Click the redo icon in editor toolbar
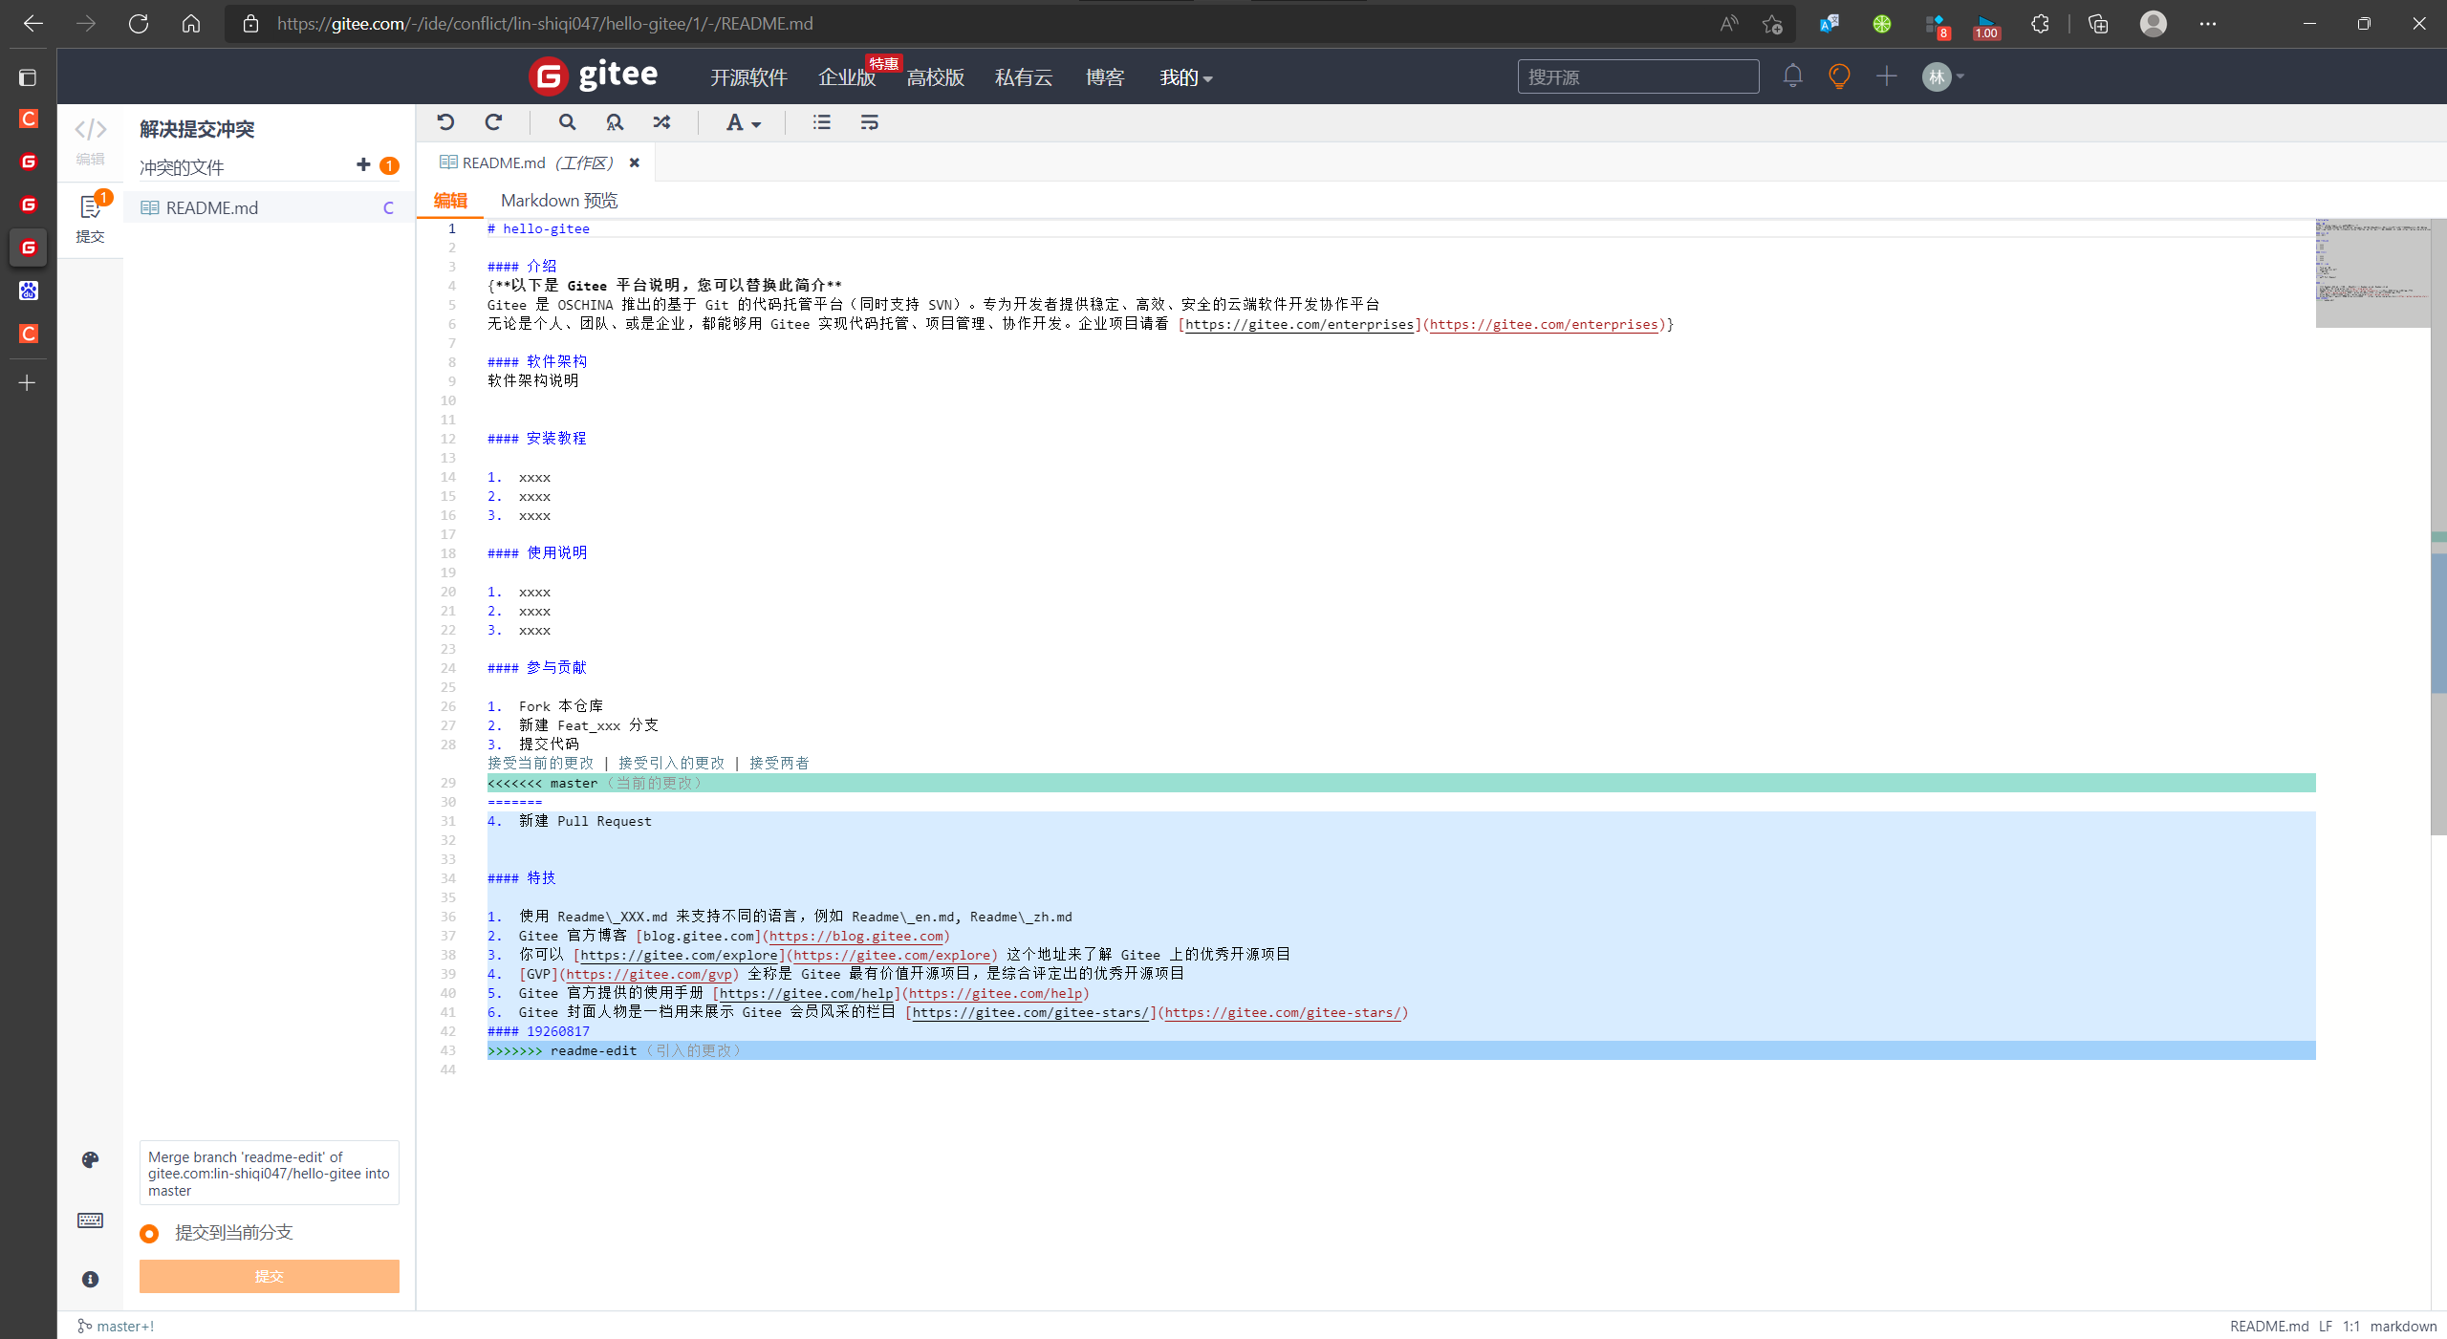The image size is (2447, 1339). 493,122
